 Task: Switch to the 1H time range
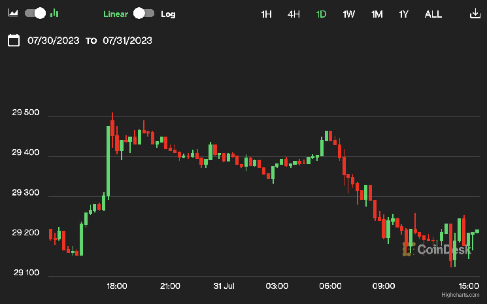(x=266, y=14)
